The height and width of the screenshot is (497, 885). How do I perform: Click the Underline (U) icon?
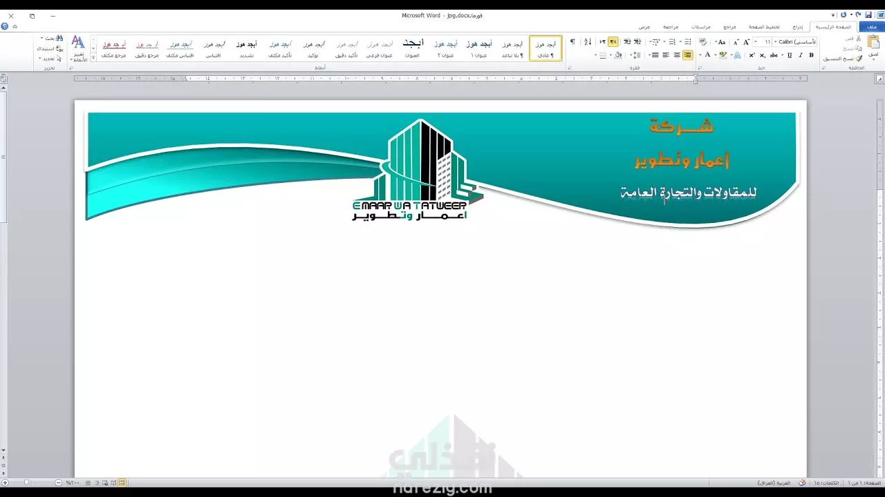pyautogui.click(x=790, y=55)
